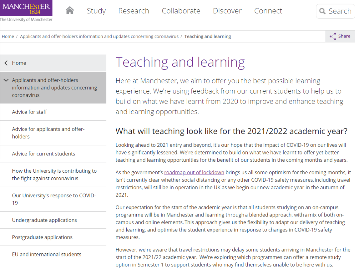359x269 pixels.
Task: Open Undergraduate applications in sidebar
Action: tap(44, 220)
